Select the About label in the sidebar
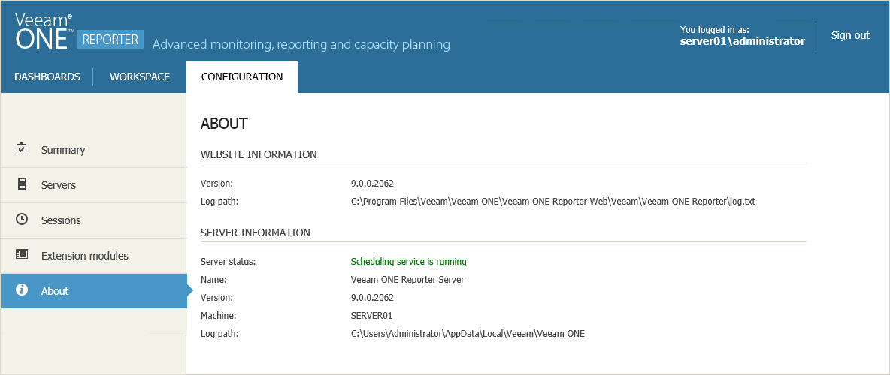This screenshot has width=890, height=375. (x=55, y=291)
